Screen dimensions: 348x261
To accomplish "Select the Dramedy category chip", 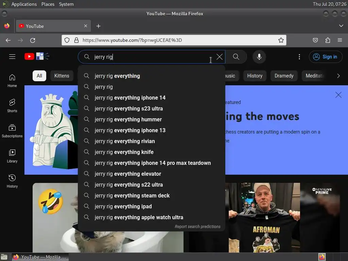I will point(284,76).
